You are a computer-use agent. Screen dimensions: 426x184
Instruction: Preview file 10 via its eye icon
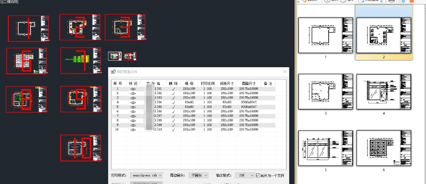[x=133, y=130]
